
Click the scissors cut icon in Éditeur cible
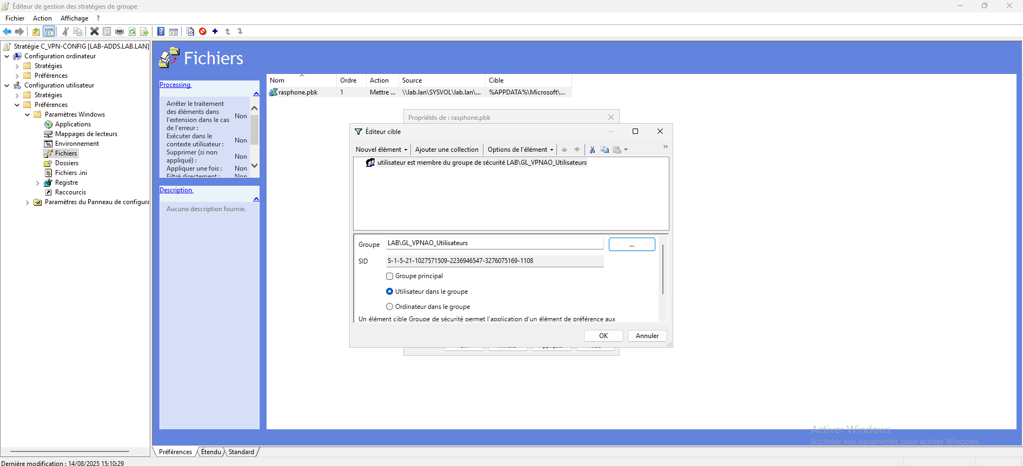tap(592, 150)
